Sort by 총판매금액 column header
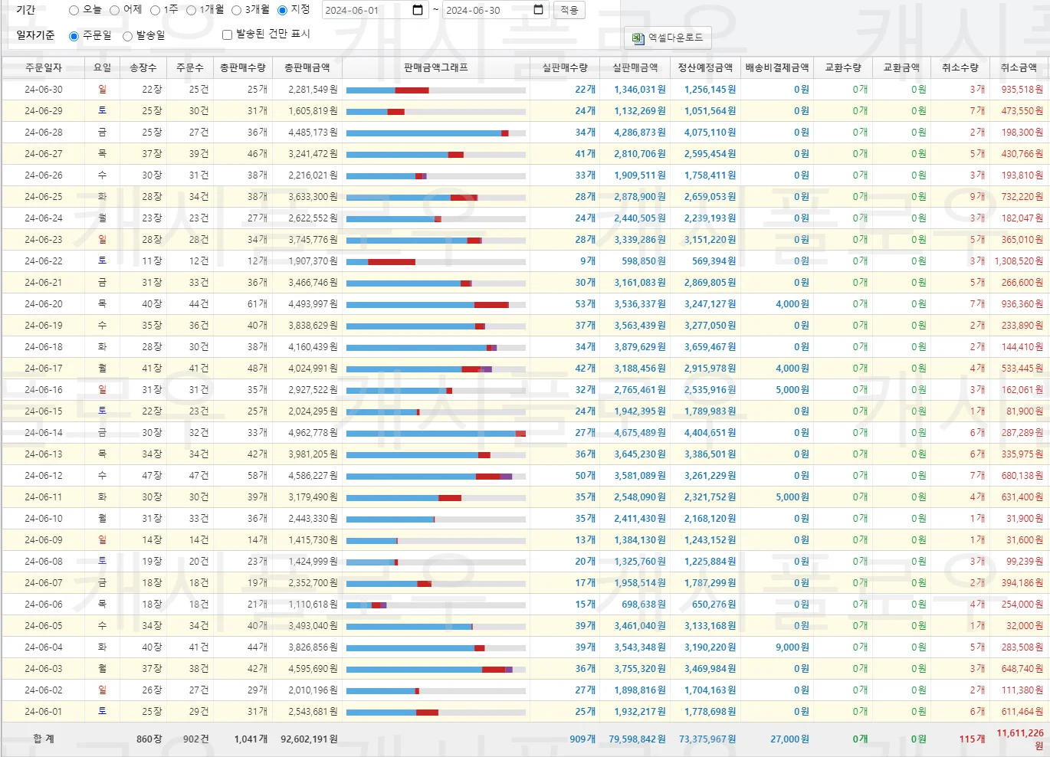The width and height of the screenshot is (1050, 757). click(307, 67)
